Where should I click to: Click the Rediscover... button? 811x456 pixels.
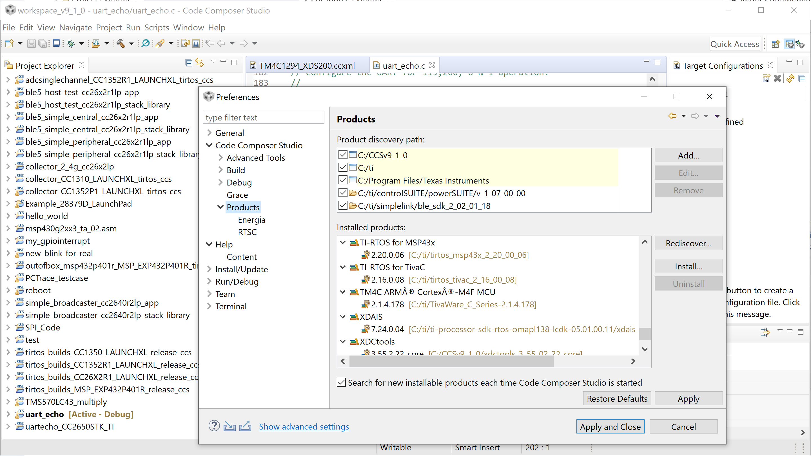688,243
